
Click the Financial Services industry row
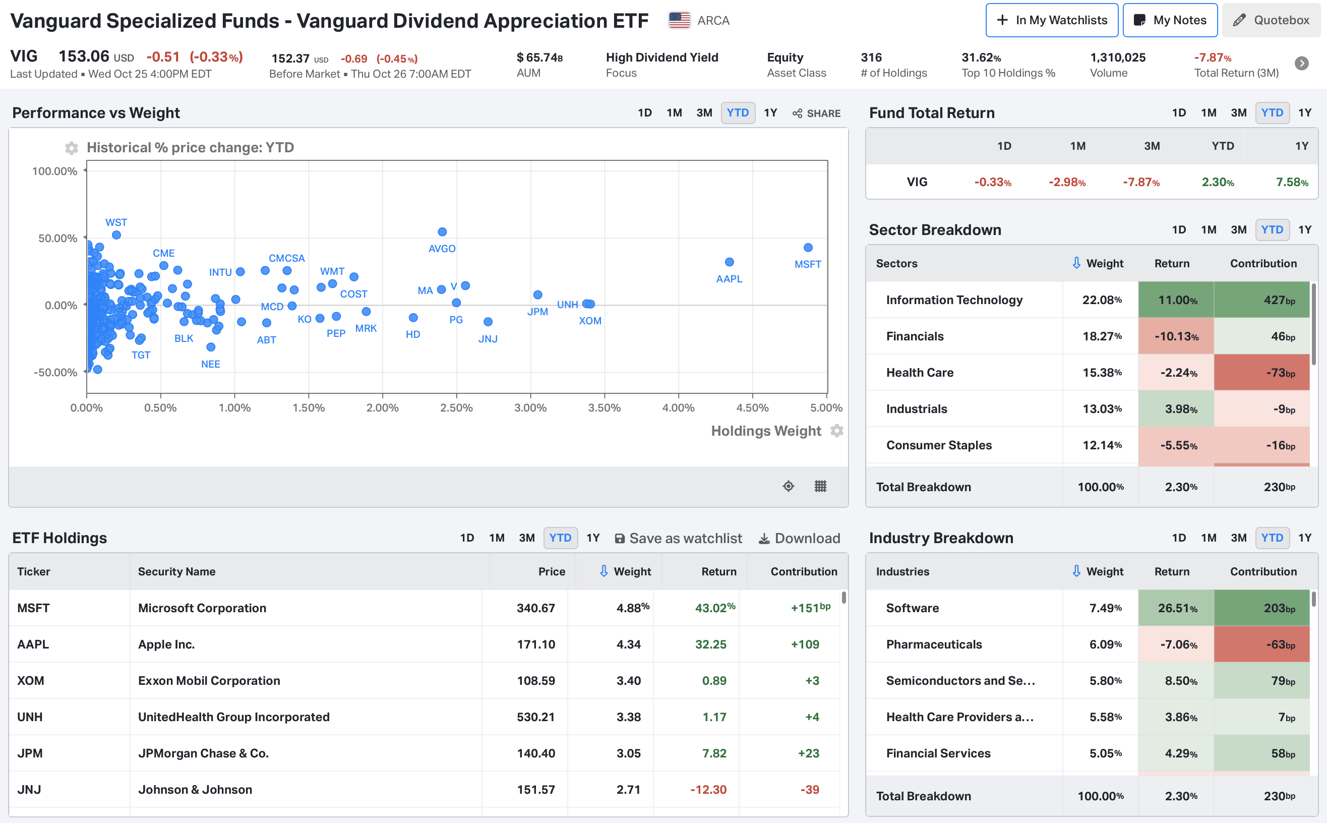point(1088,753)
